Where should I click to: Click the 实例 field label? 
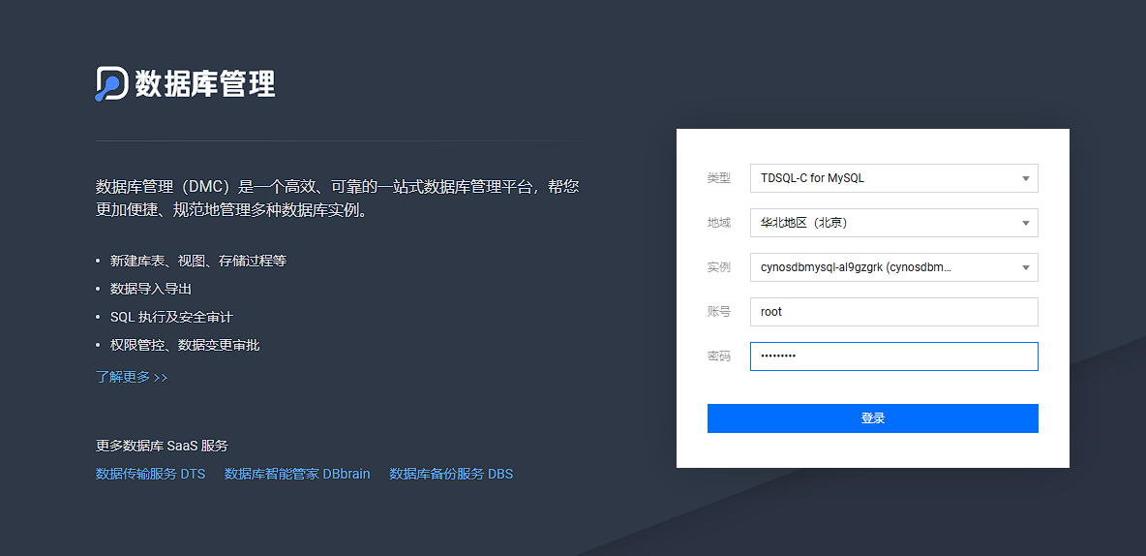click(x=718, y=267)
